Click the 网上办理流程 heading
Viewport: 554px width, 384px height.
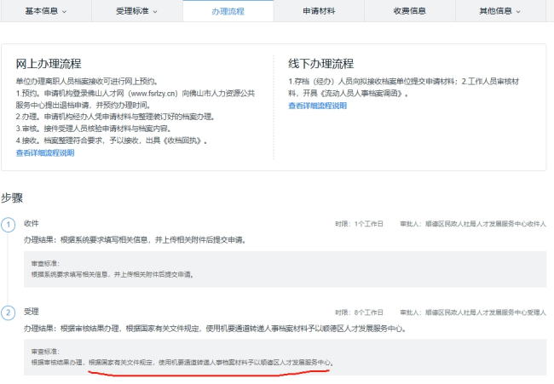point(49,64)
